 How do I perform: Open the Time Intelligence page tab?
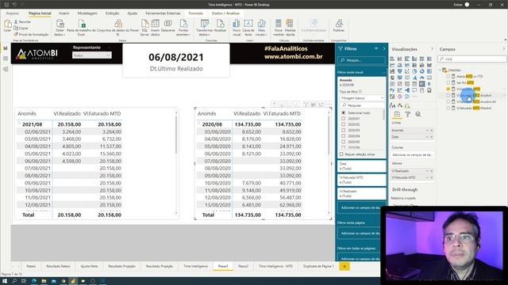point(196,266)
